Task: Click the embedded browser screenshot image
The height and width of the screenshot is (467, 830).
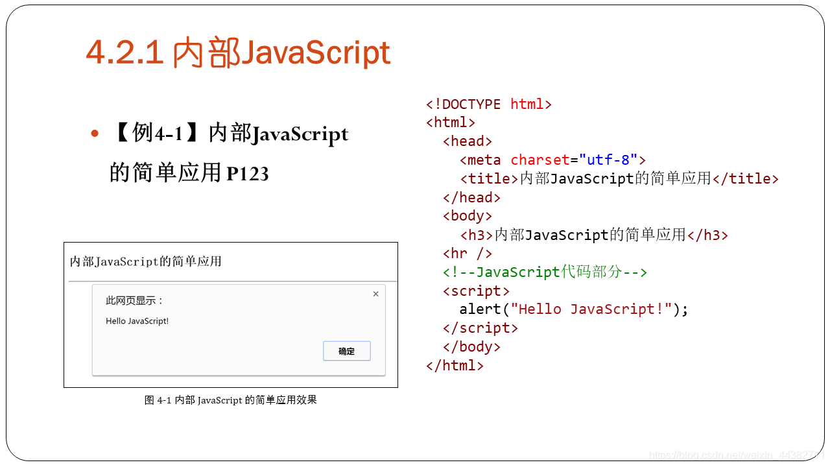Action: [231, 315]
